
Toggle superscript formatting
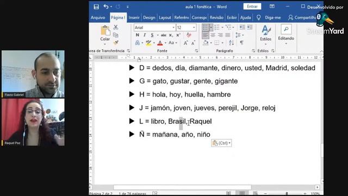click(x=178, y=35)
